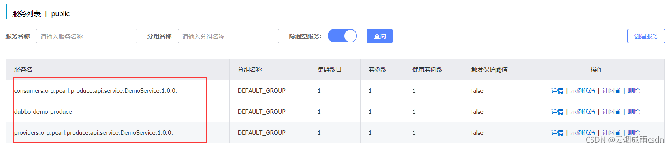Open 订阅者 for the consumers DemoService row
The height and width of the screenshot is (147, 670).
[x=611, y=91]
